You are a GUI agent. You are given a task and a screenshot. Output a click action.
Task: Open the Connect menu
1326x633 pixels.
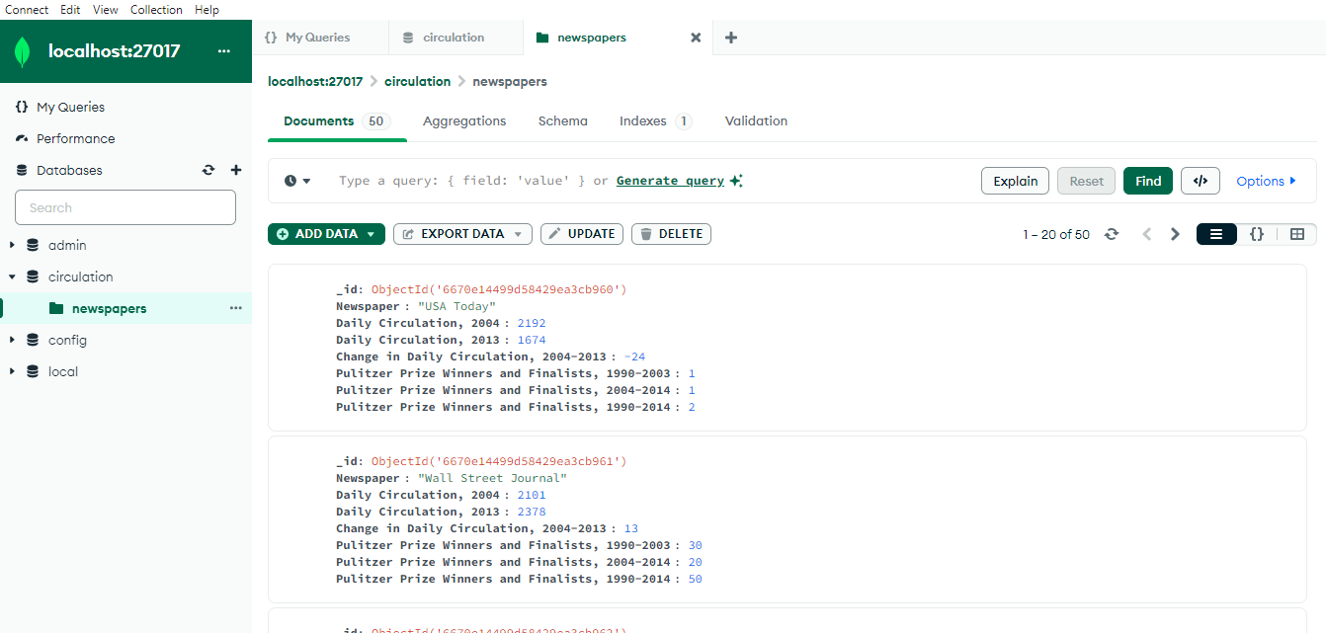point(27,10)
